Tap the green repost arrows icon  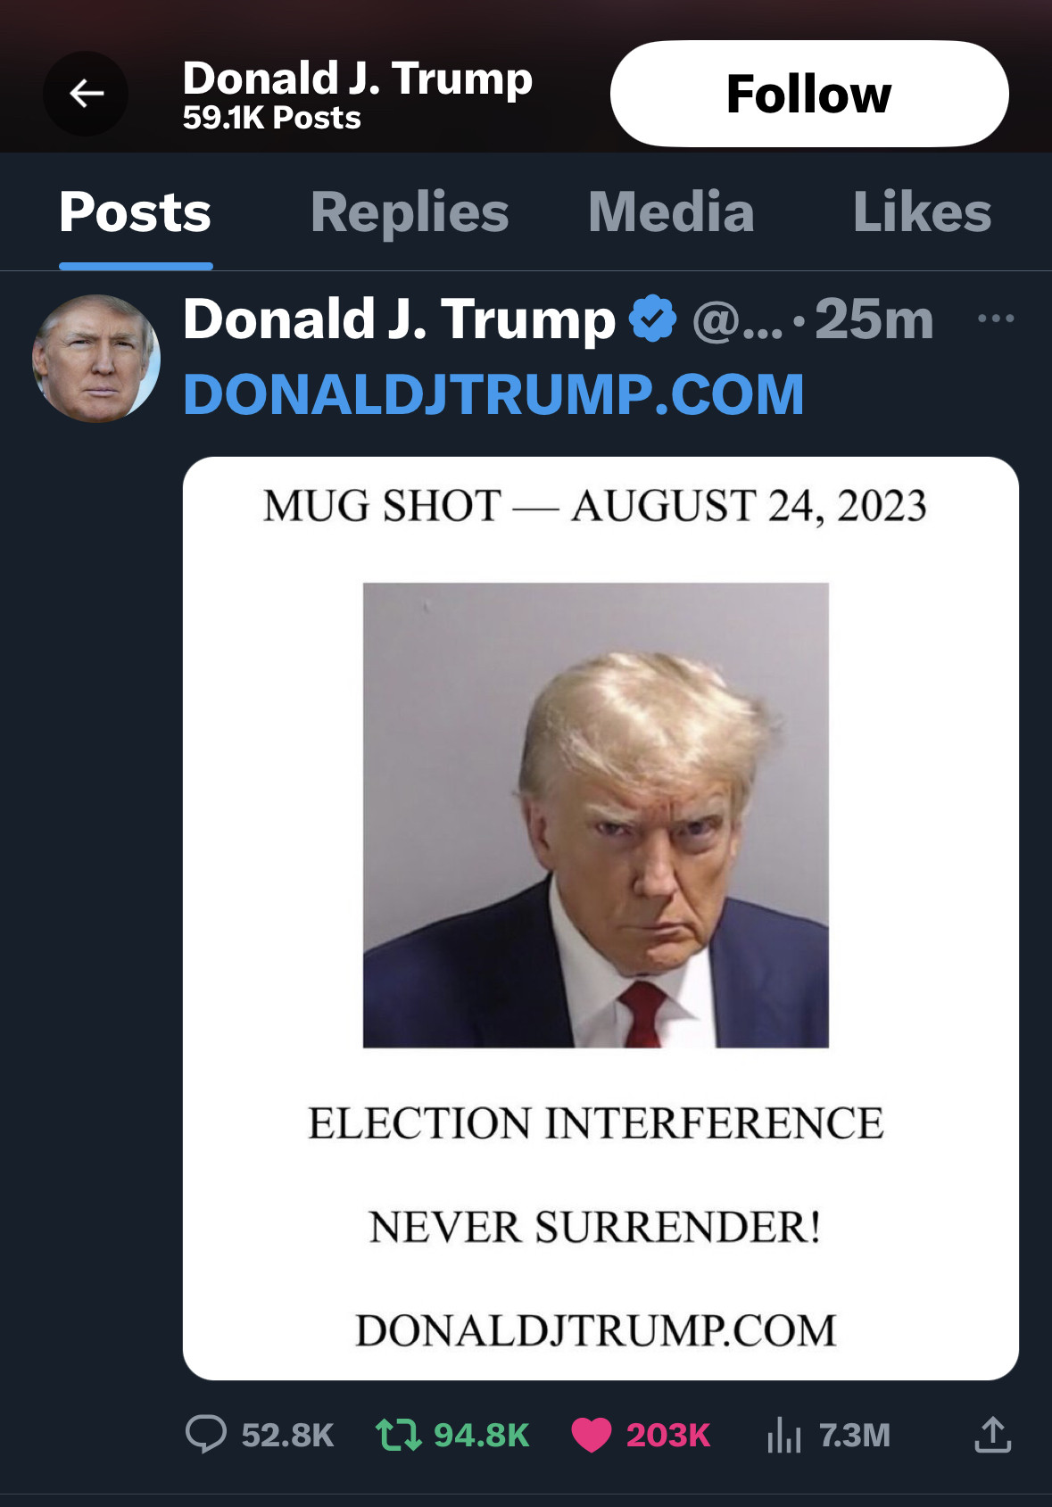397,1435
